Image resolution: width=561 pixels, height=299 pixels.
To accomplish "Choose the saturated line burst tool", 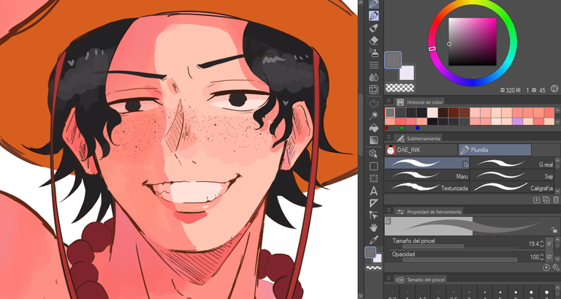I will click(374, 178).
